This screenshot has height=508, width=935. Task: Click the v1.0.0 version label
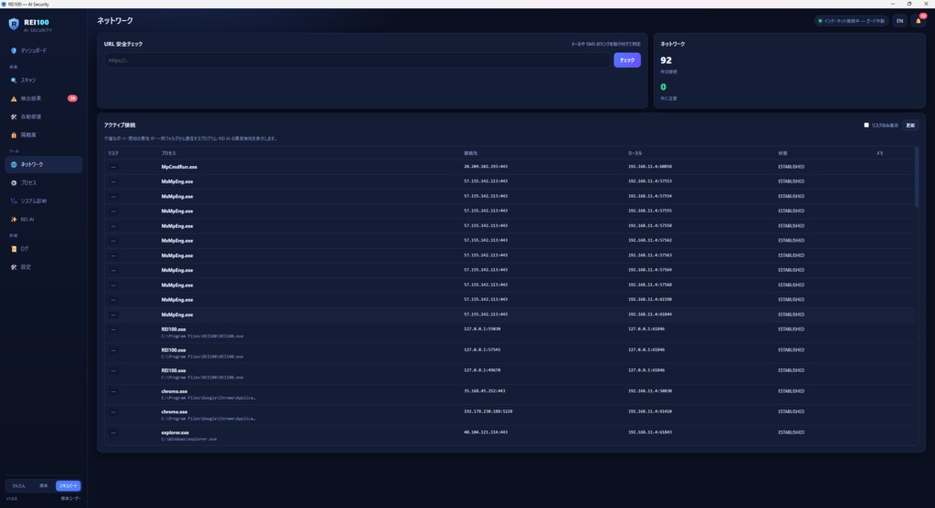coord(12,499)
